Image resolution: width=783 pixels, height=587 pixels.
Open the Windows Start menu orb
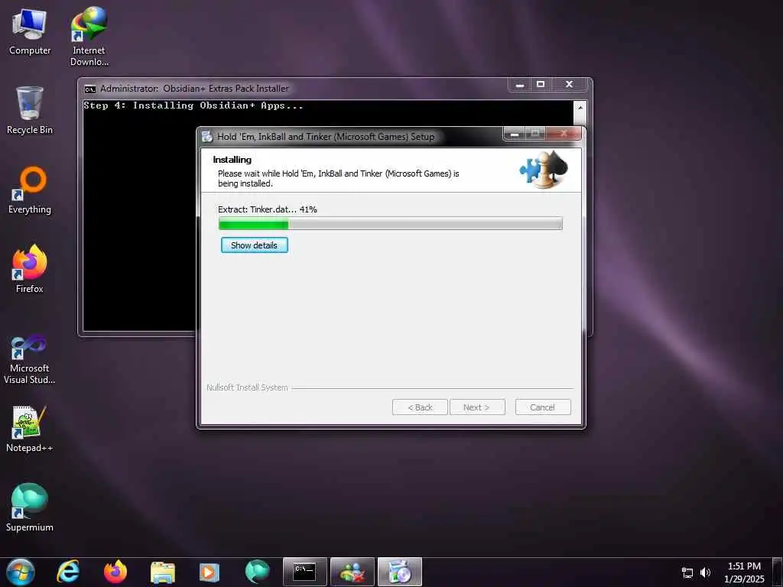coord(20,572)
